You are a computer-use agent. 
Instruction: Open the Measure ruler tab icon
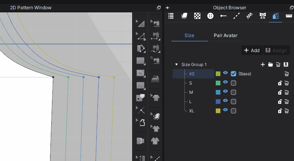[289, 16]
